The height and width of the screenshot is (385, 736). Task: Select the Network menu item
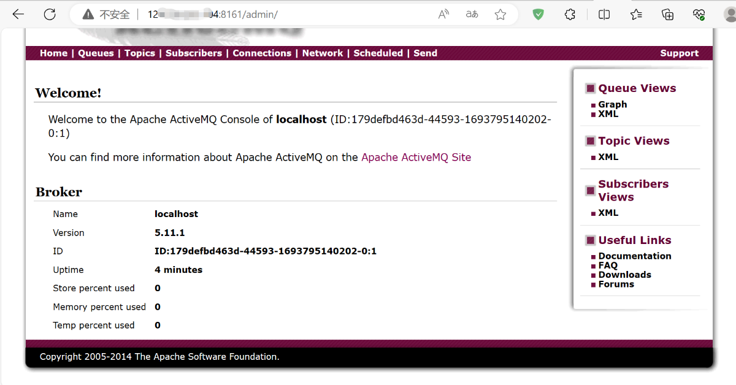pos(323,53)
